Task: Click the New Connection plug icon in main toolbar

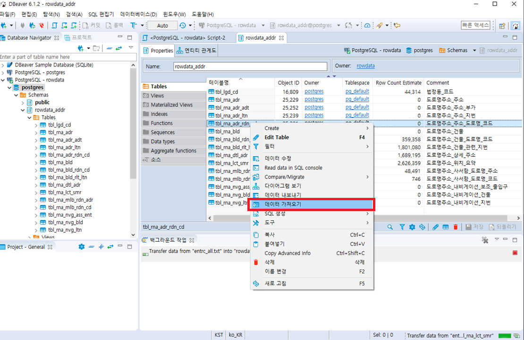Action: coord(4,25)
